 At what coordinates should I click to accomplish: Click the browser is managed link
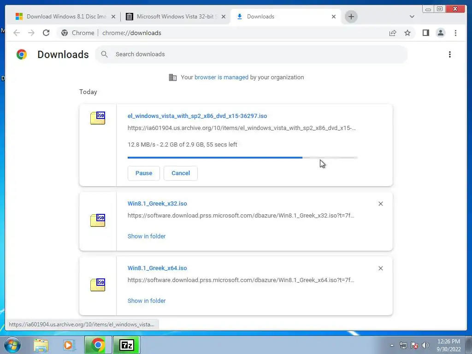point(221,77)
